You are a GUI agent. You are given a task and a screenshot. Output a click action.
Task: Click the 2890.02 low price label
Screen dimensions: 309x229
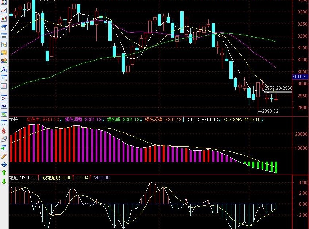point(270,111)
